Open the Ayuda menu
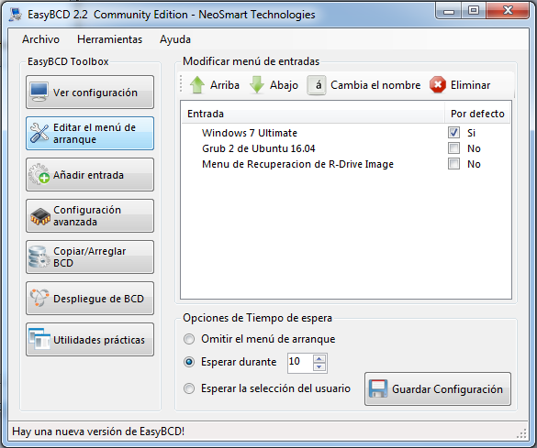 [175, 39]
